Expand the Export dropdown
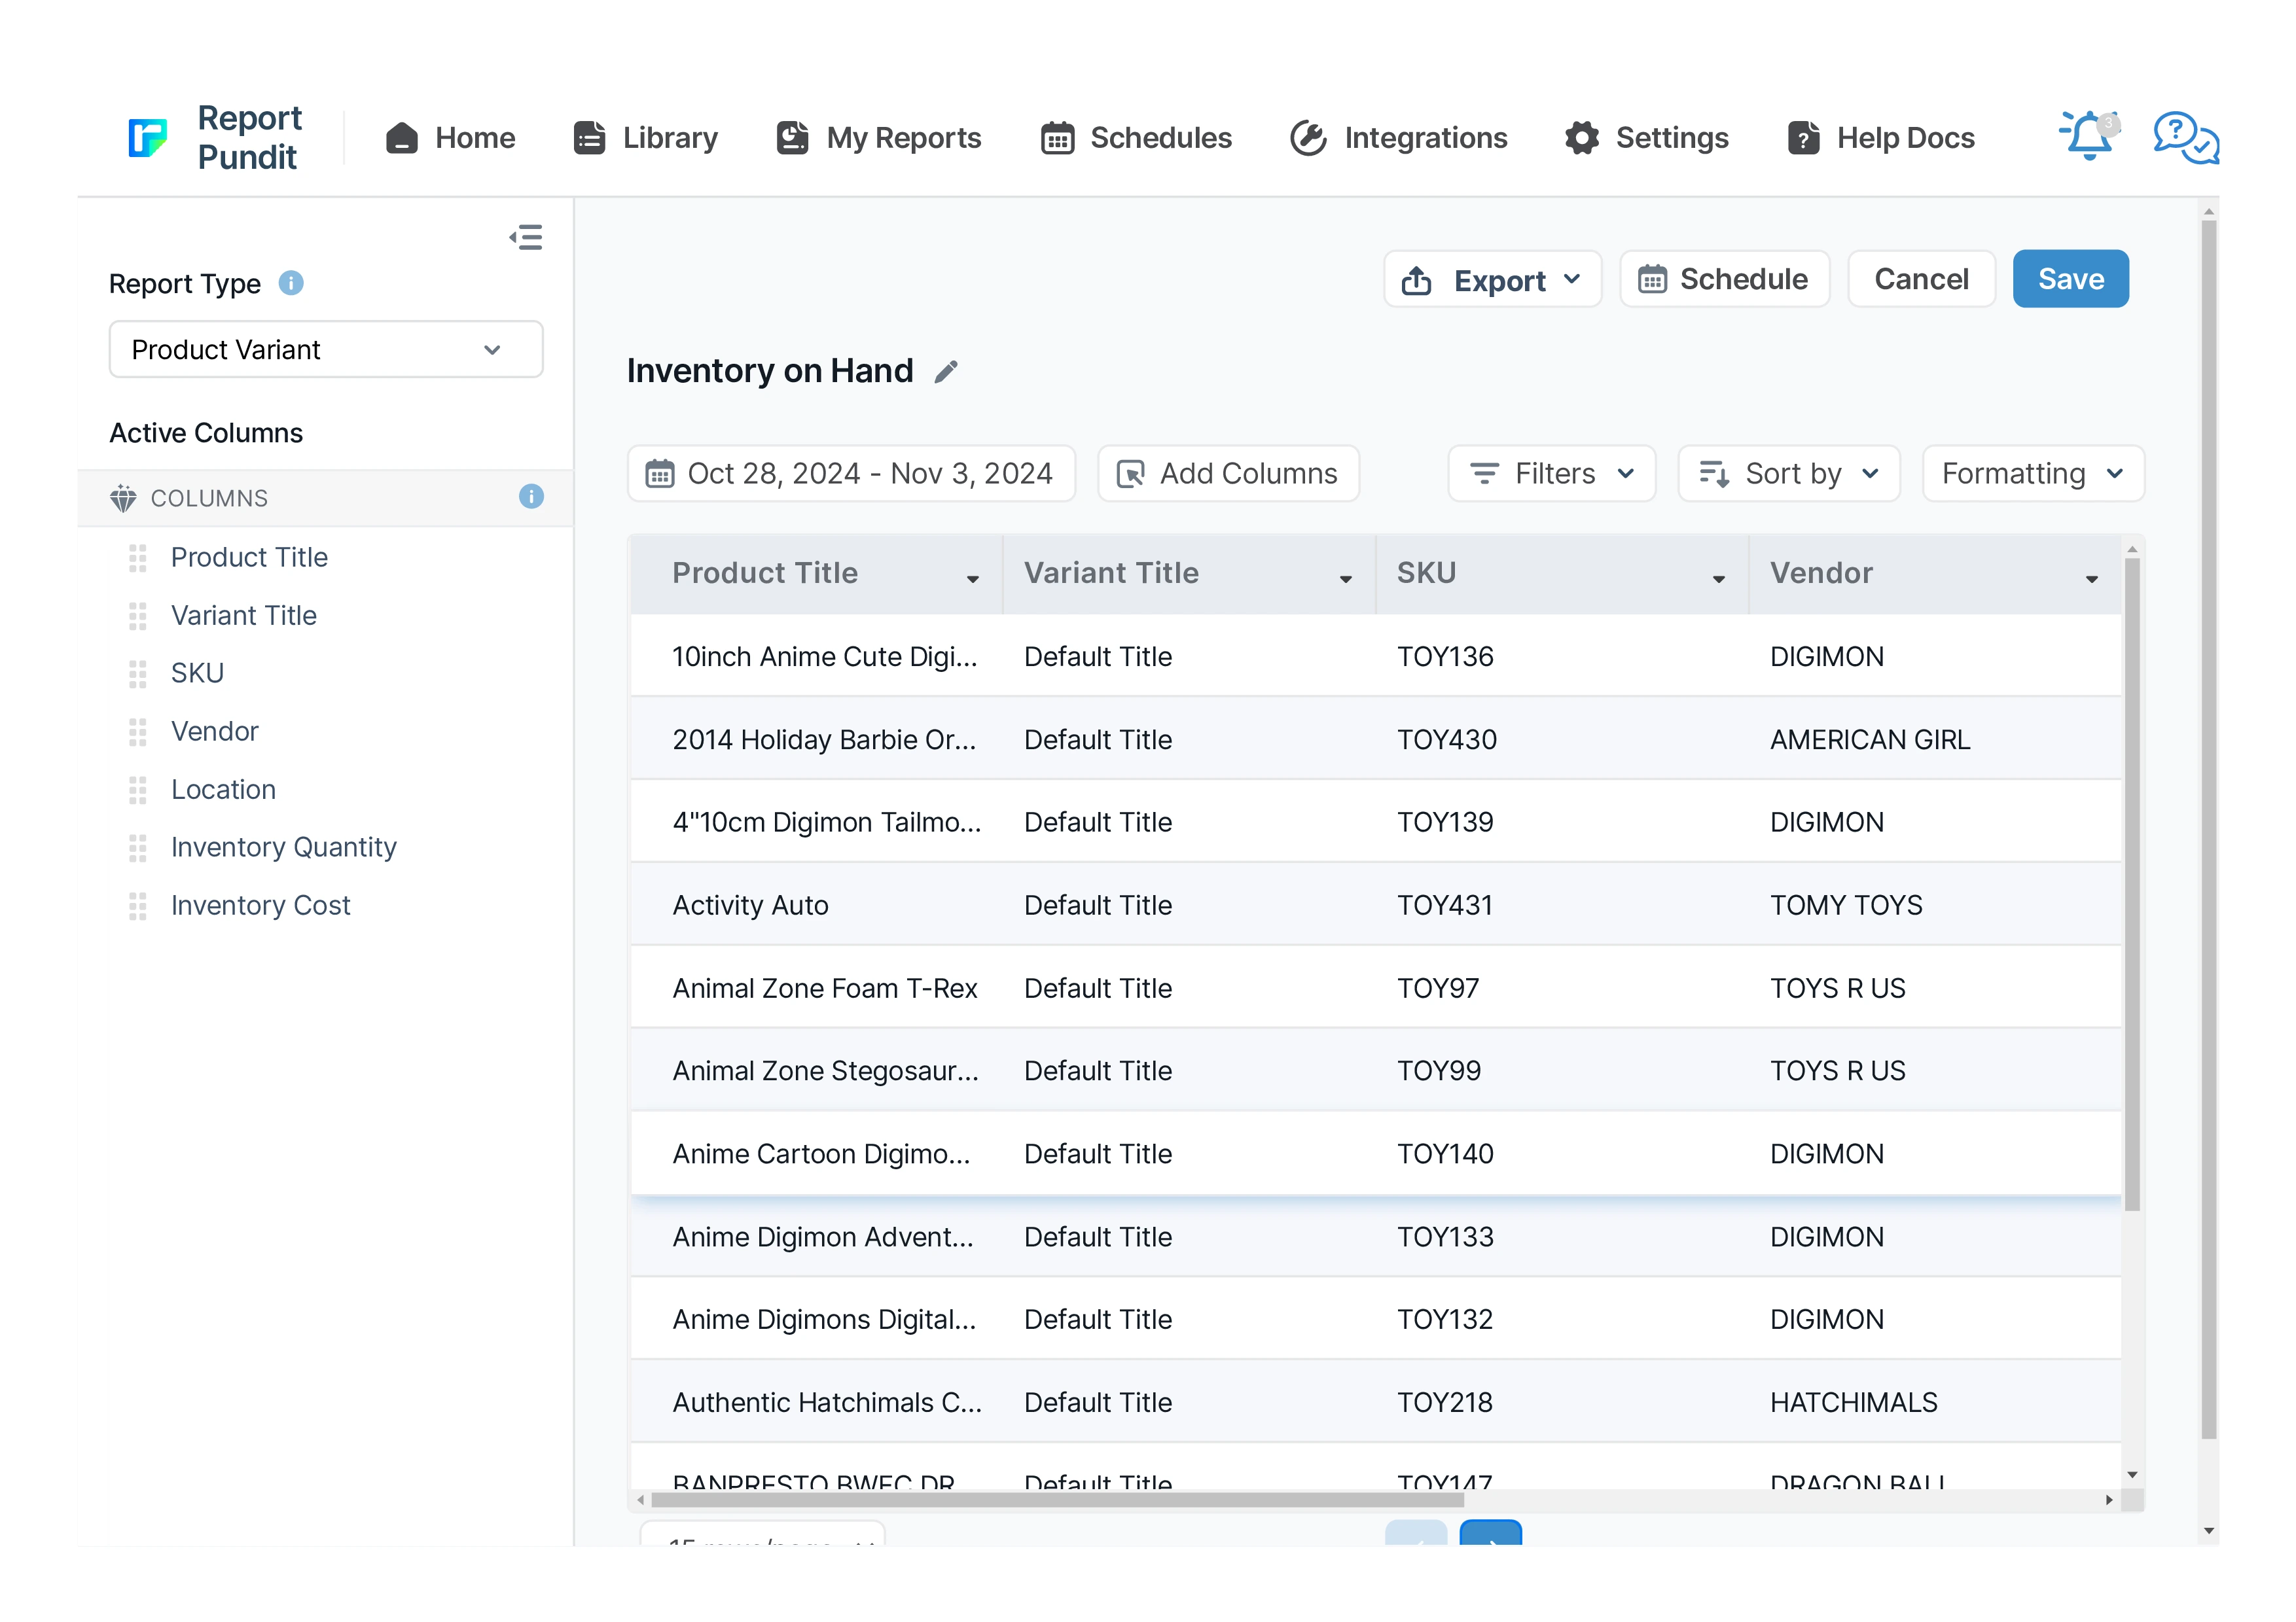The height and width of the screenshot is (1622, 2296). click(x=1493, y=280)
